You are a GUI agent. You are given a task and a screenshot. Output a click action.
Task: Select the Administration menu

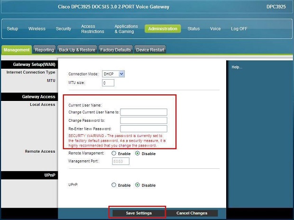[x=163, y=29]
